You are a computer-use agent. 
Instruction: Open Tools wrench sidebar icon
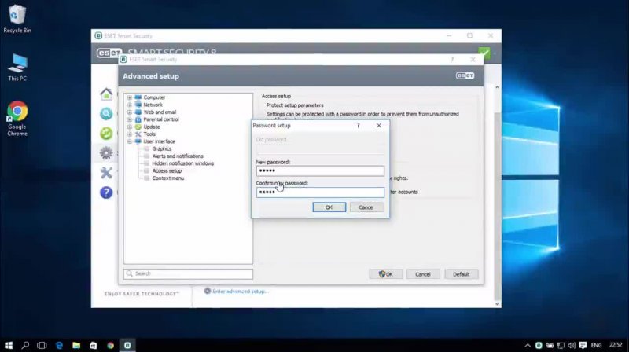[x=106, y=173]
